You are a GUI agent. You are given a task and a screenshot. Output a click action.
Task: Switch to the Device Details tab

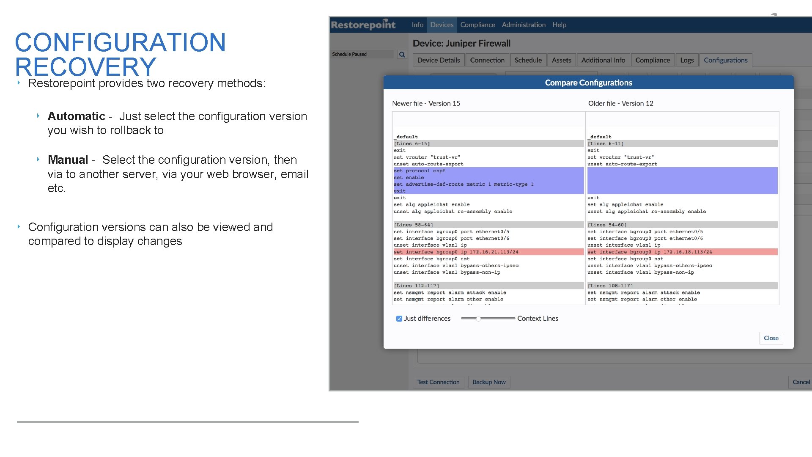point(438,60)
